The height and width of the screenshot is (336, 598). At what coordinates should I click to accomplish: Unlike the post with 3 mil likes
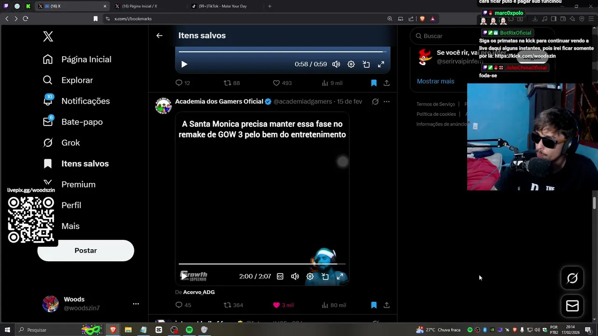click(x=283, y=305)
